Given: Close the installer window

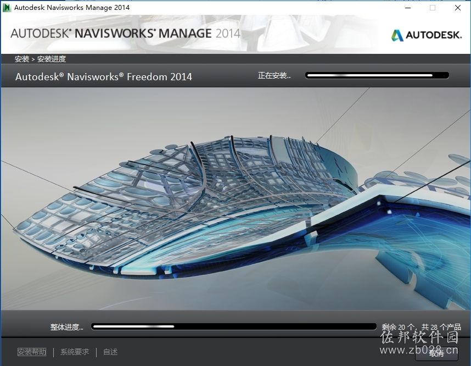Looking at the screenshot, I should (x=457, y=8).
